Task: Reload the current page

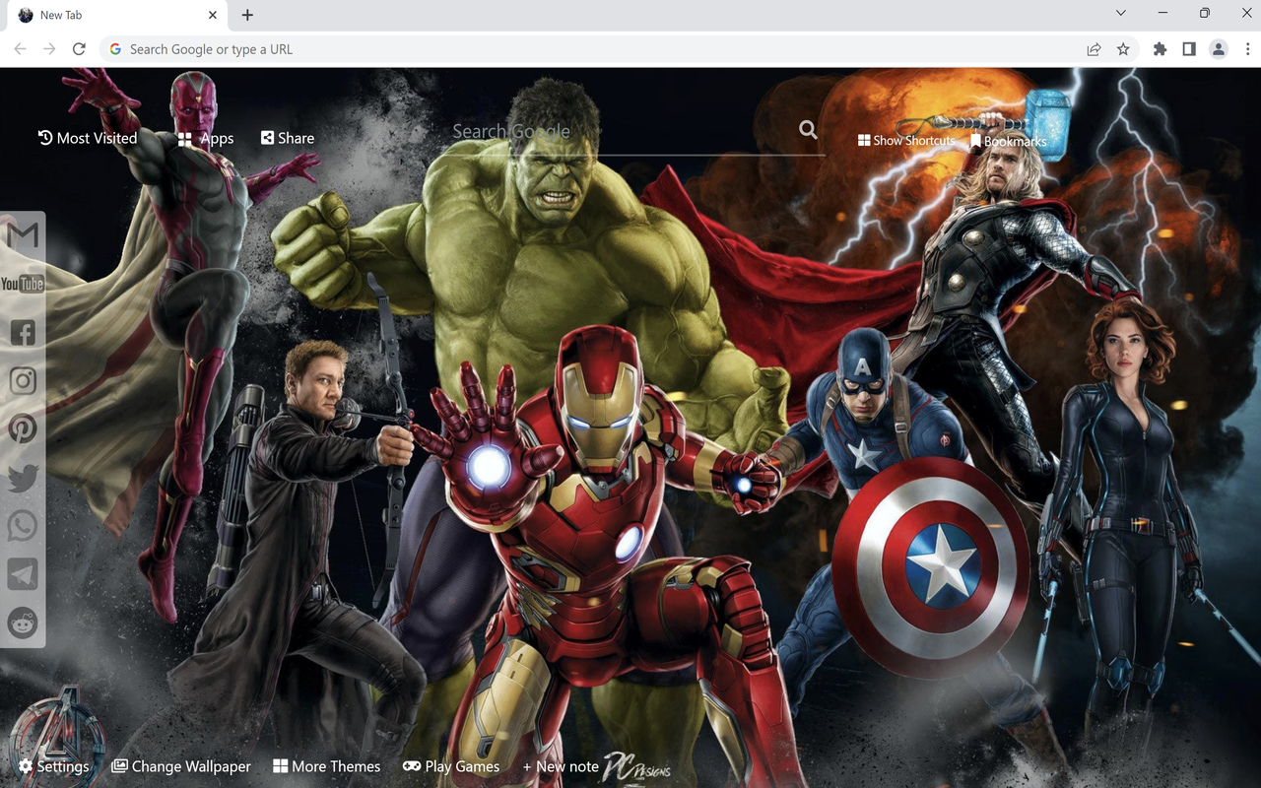Action: (x=79, y=49)
